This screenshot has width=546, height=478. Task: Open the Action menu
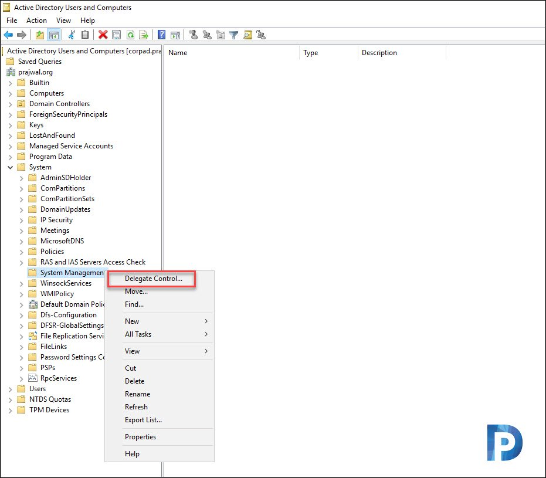pos(36,21)
